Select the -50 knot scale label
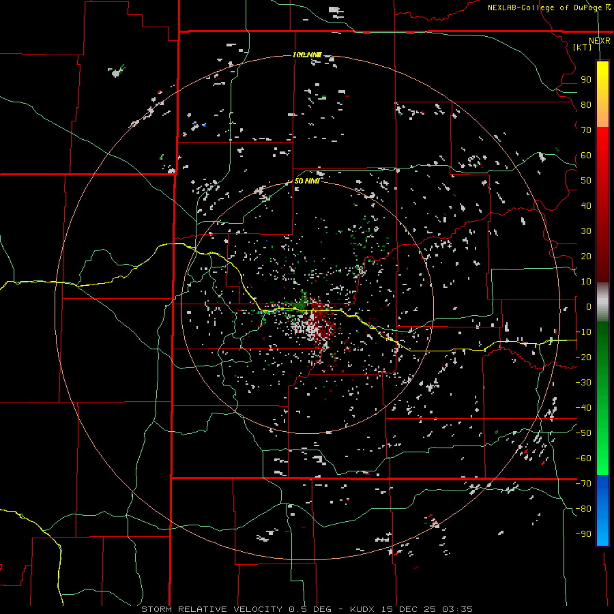614x614 pixels. [x=583, y=433]
